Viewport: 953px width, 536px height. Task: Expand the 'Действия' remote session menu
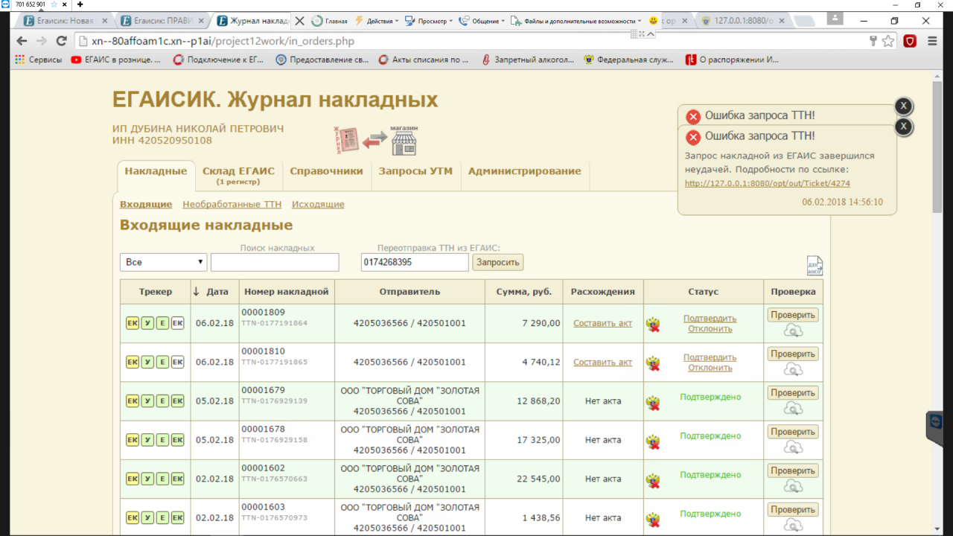[377, 21]
